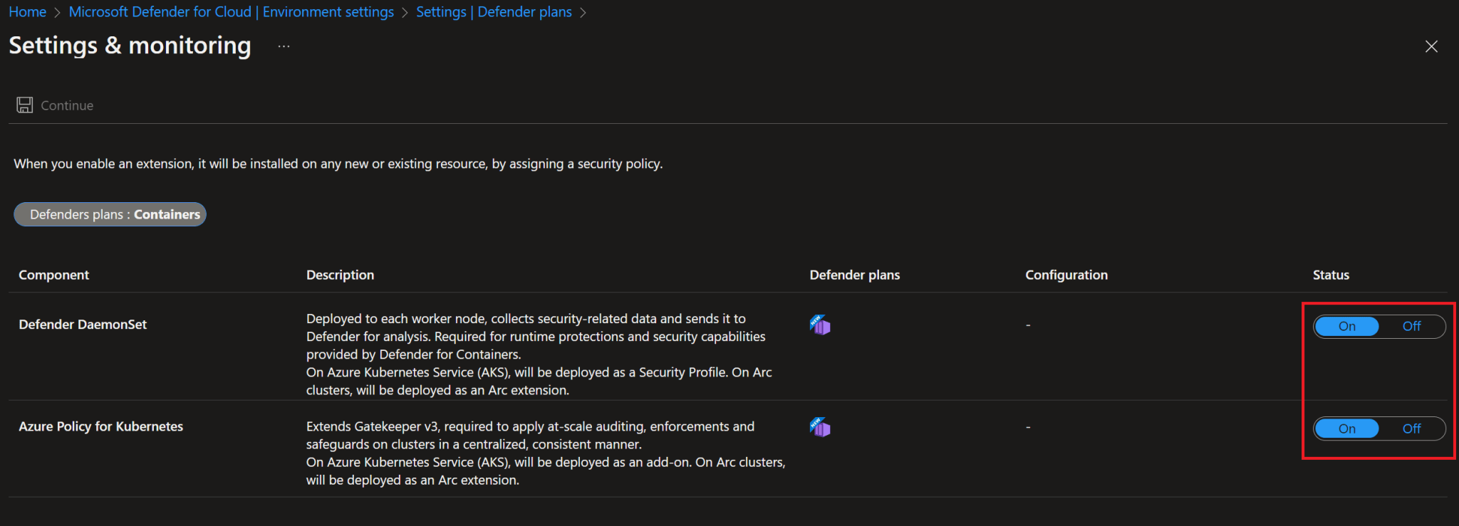Image resolution: width=1459 pixels, height=526 pixels.
Task: Click the Defender plans column header
Action: click(855, 275)
